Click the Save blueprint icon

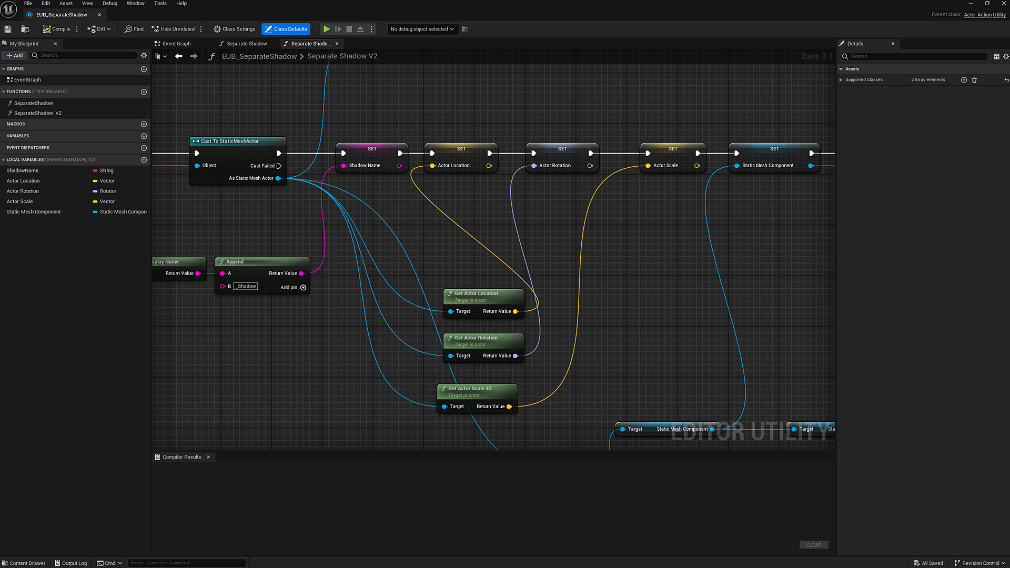(8, 29)
